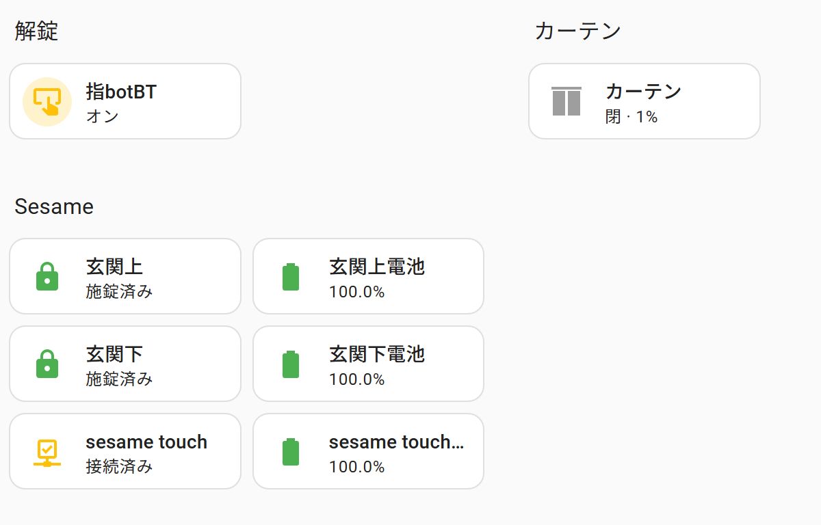821x525 pixels.
Task: Click the grey curtain icon
Action: click(566, 102)
